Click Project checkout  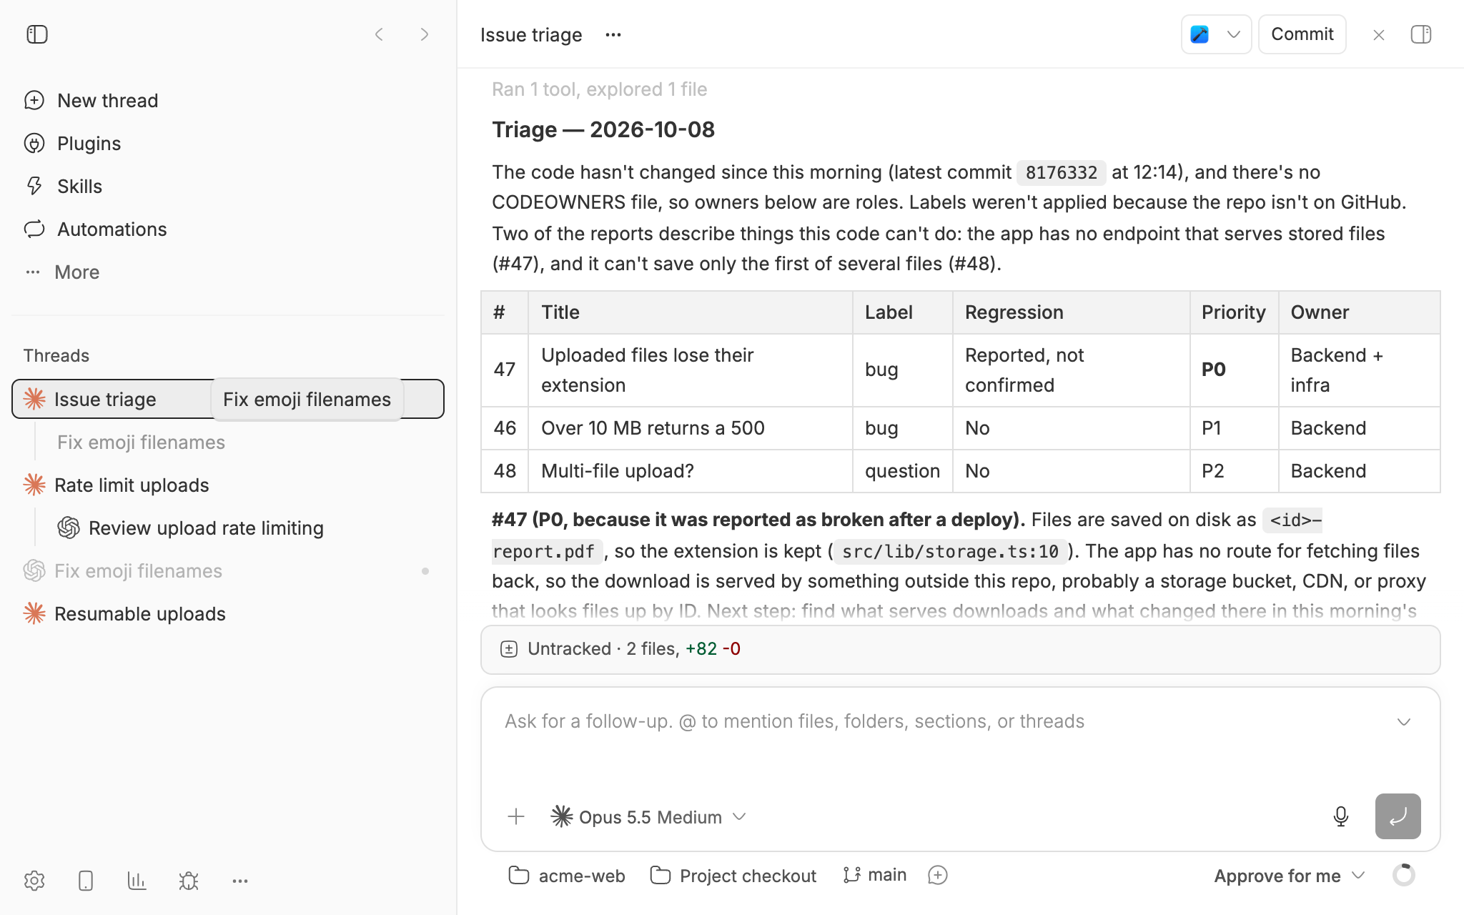click(733, 876)
